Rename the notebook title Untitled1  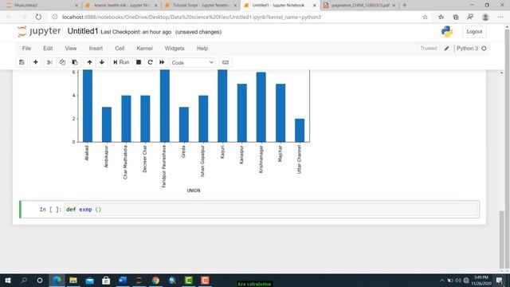83,31
